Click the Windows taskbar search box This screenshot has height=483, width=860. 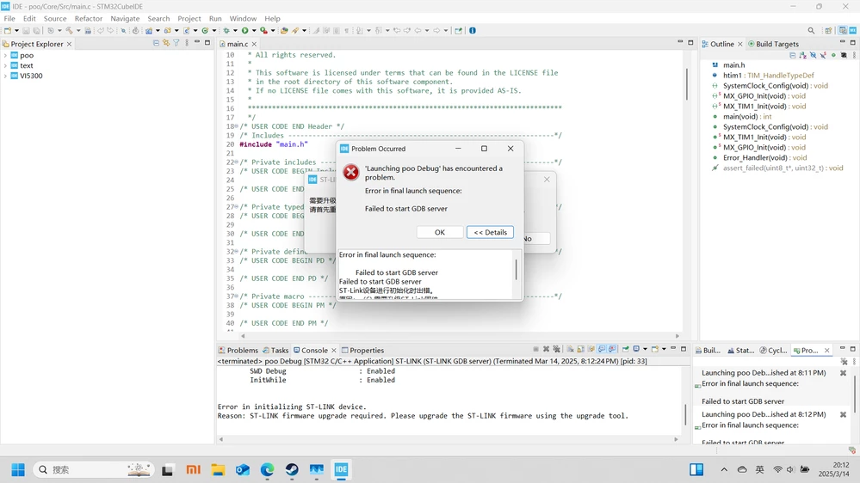95,469
